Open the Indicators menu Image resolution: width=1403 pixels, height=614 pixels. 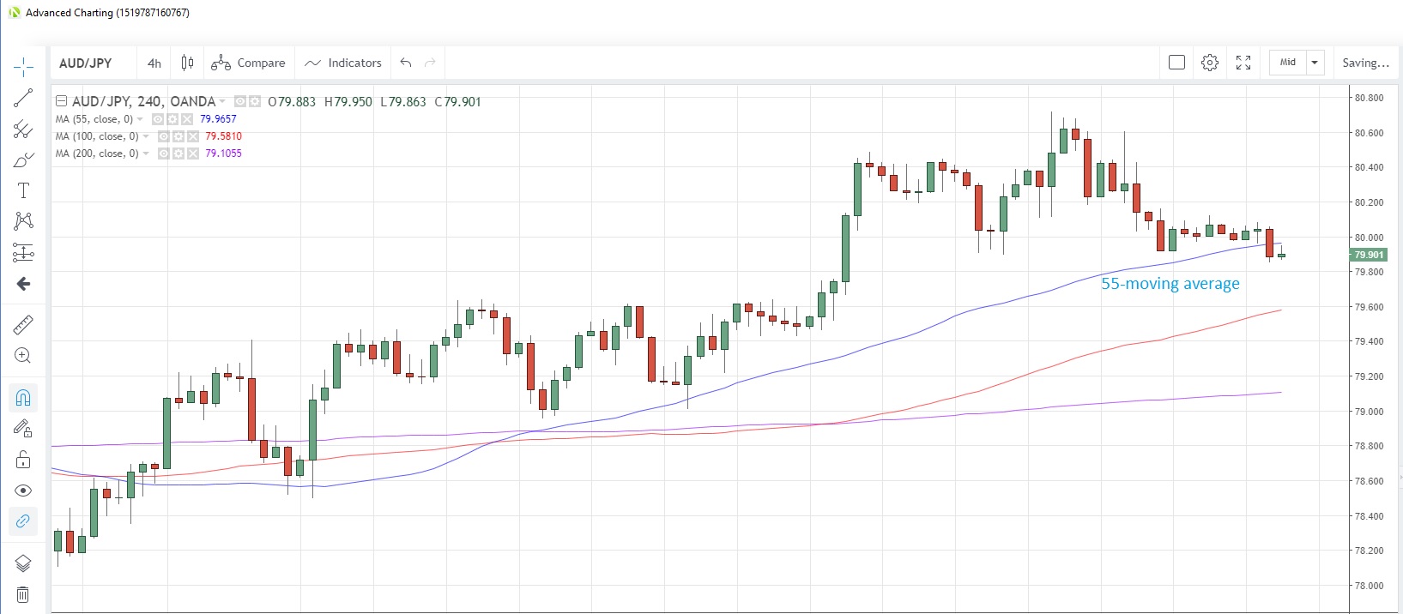point(343,63)
